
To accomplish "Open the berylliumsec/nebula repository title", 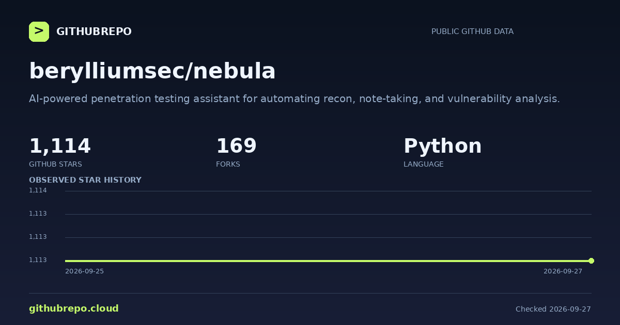I will pos(152,71).
